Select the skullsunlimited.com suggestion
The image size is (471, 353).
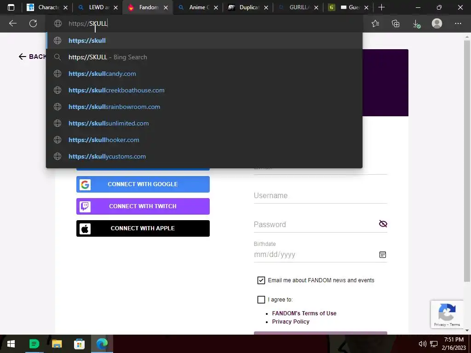coord(204,123)
